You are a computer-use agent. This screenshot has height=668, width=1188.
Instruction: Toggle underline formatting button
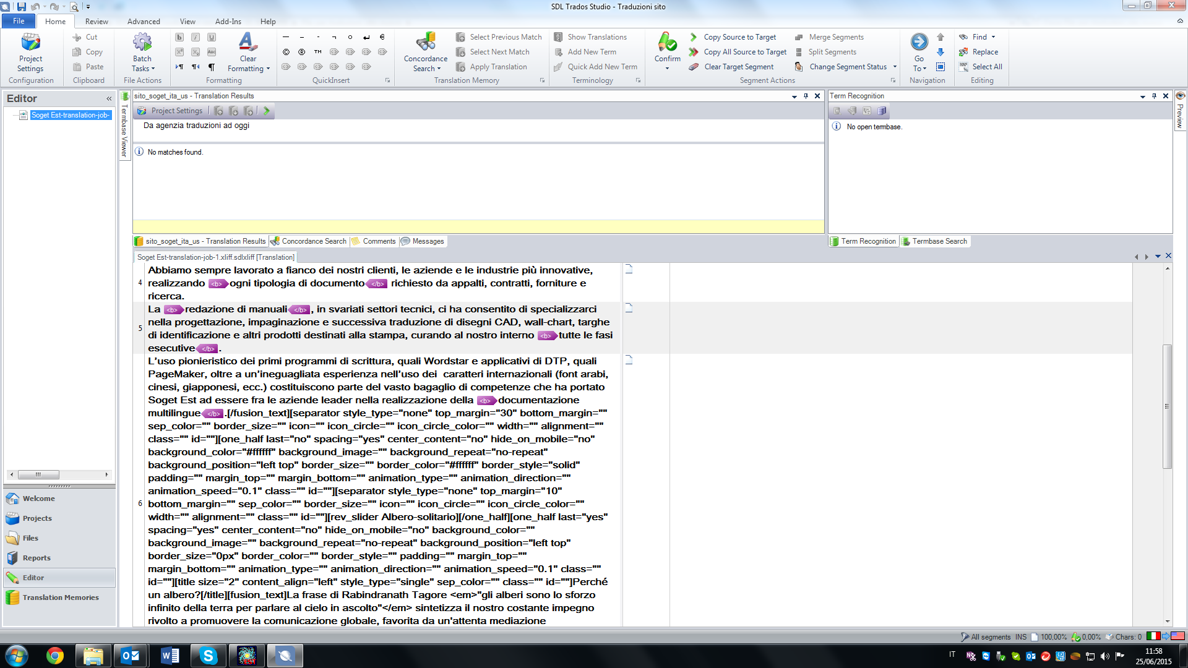(212, 37)
